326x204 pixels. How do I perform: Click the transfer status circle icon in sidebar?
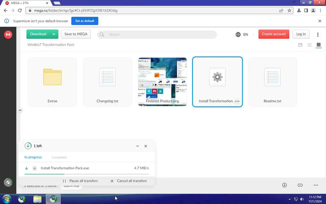pyautogui.click(x=8, y=182)
